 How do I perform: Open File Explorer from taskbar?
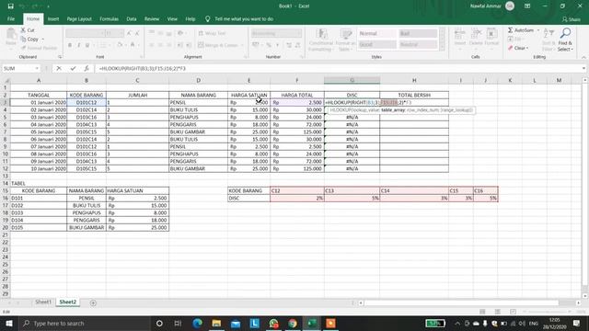click(x=216, y=323)
